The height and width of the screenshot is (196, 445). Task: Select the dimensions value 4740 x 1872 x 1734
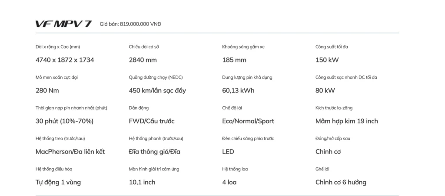[x=65, y=60]
